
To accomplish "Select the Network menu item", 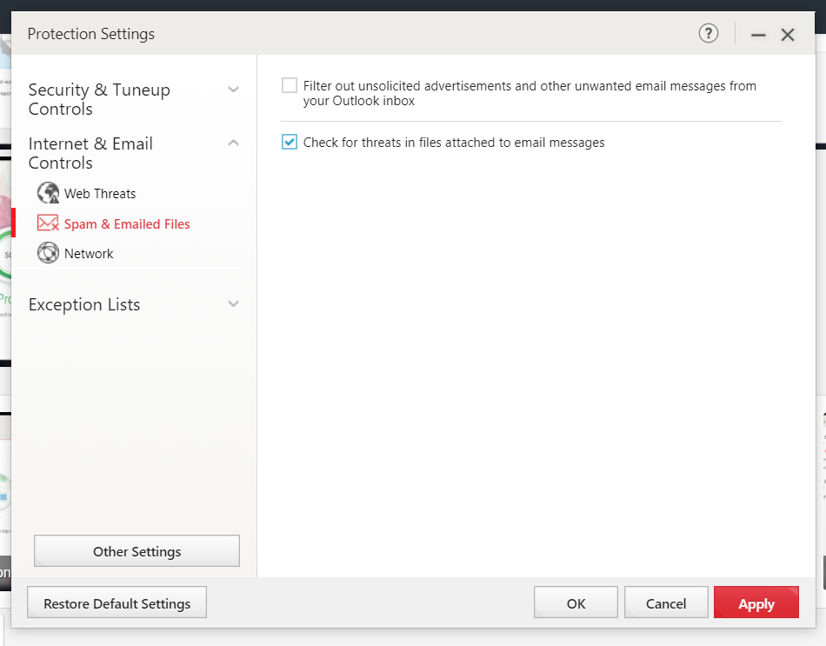I will tap(89, 253).
